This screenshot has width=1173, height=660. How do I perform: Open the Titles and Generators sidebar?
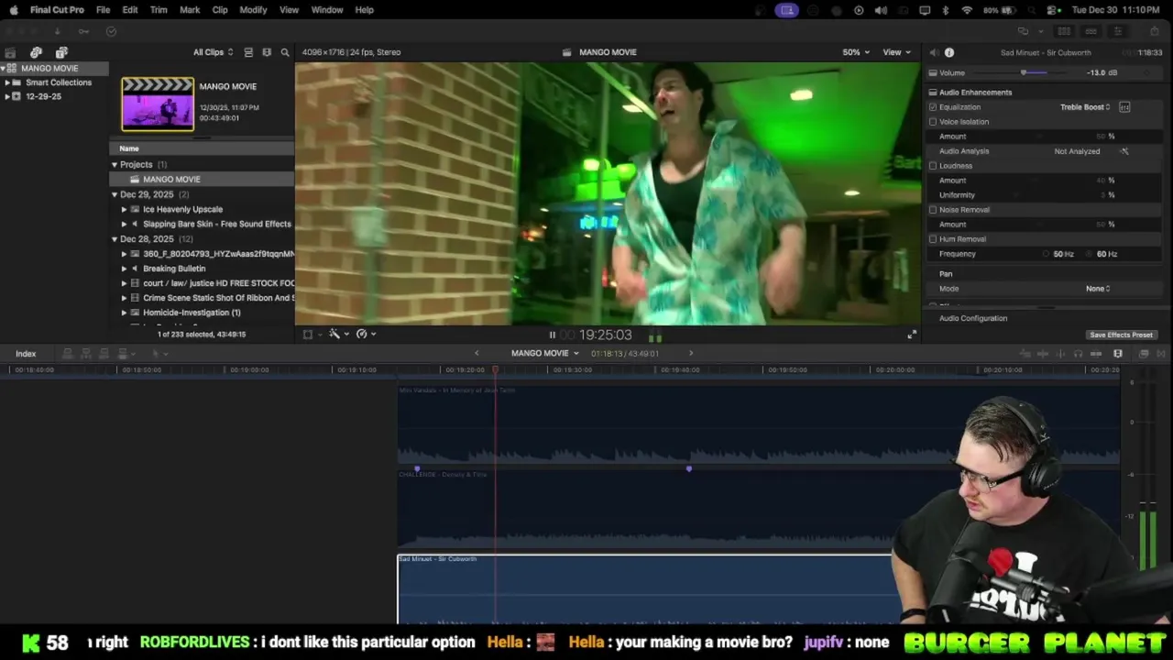(61, 52)
